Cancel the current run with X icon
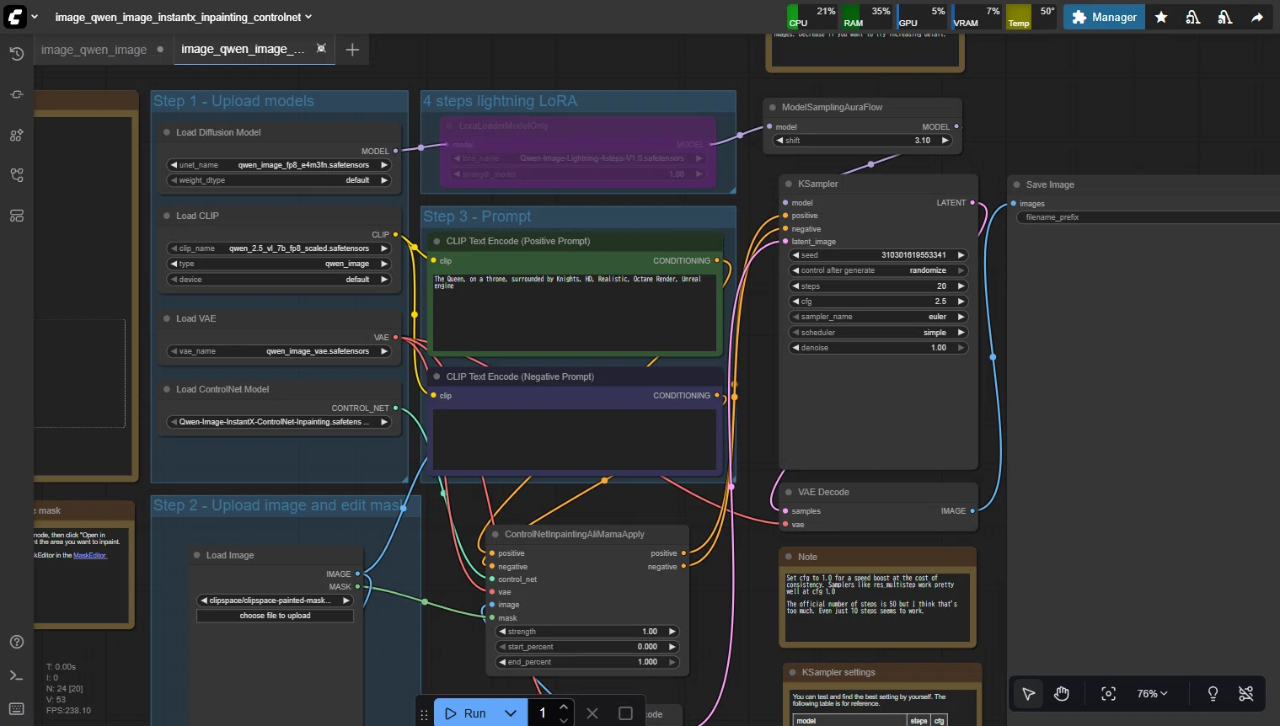 [x=592, y=713]
